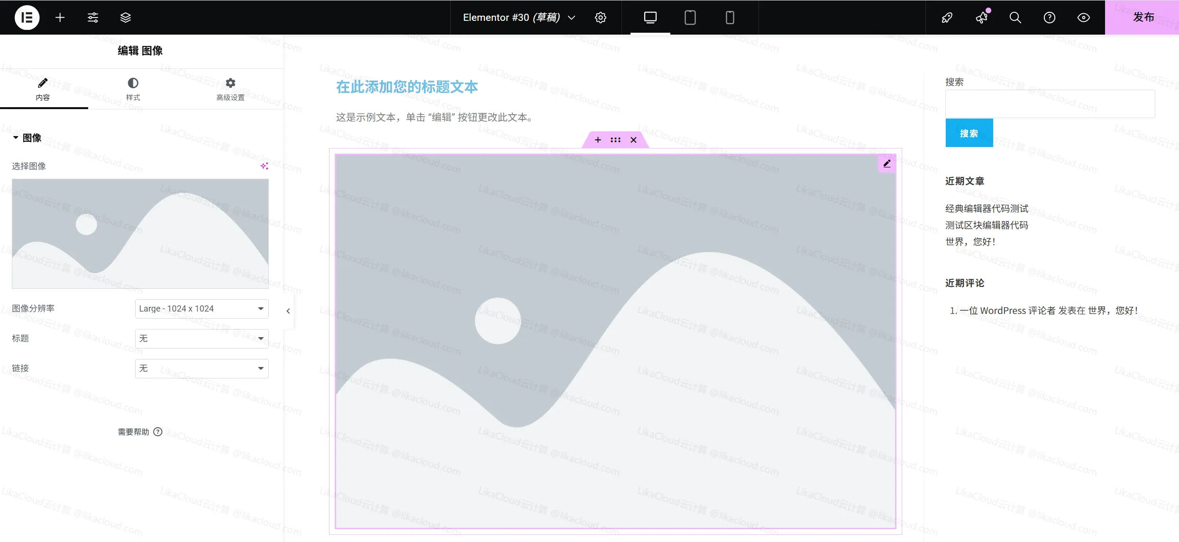Open the 图像分辨率 Large resolution dropdown
Viewport: 1179px width, 542px height.
coord(201,308)
